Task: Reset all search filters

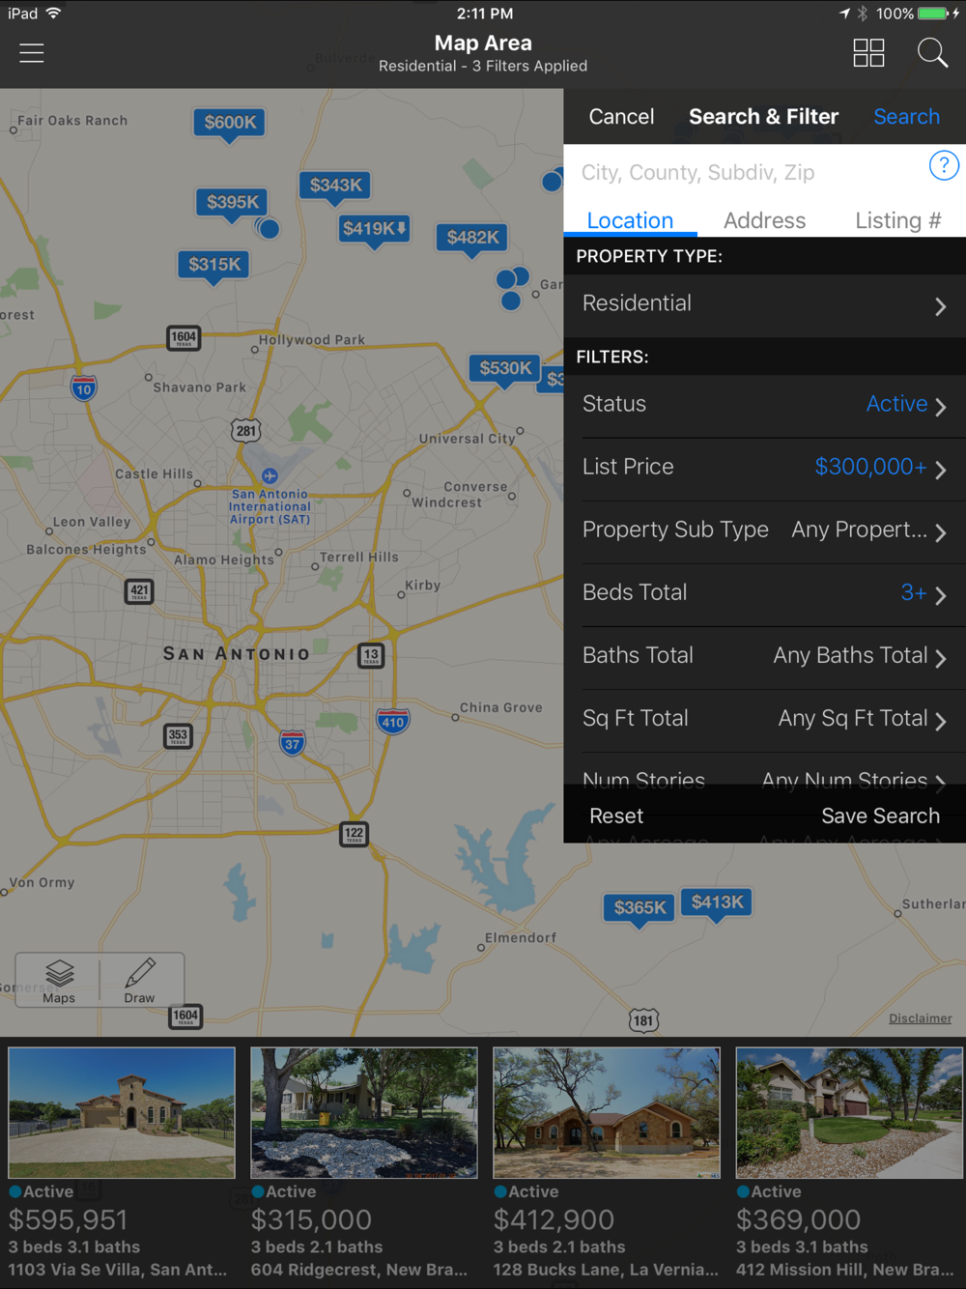Action: 616,816
